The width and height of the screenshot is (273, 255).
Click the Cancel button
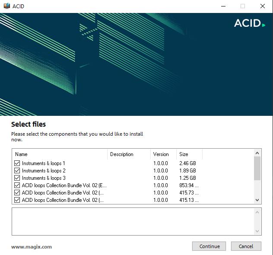246,246
